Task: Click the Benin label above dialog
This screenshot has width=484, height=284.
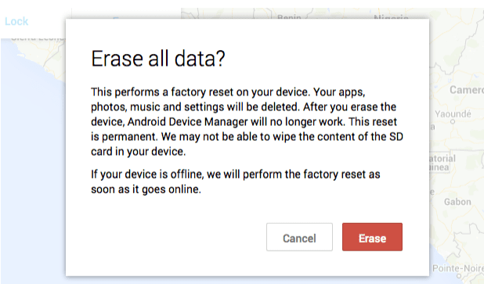Action: 289,16
